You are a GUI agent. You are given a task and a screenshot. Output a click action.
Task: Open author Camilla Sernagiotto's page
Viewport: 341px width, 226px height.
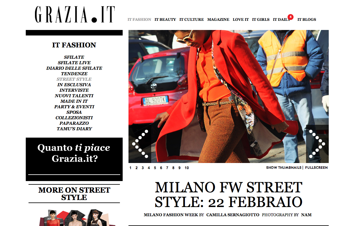click(233, 215)
